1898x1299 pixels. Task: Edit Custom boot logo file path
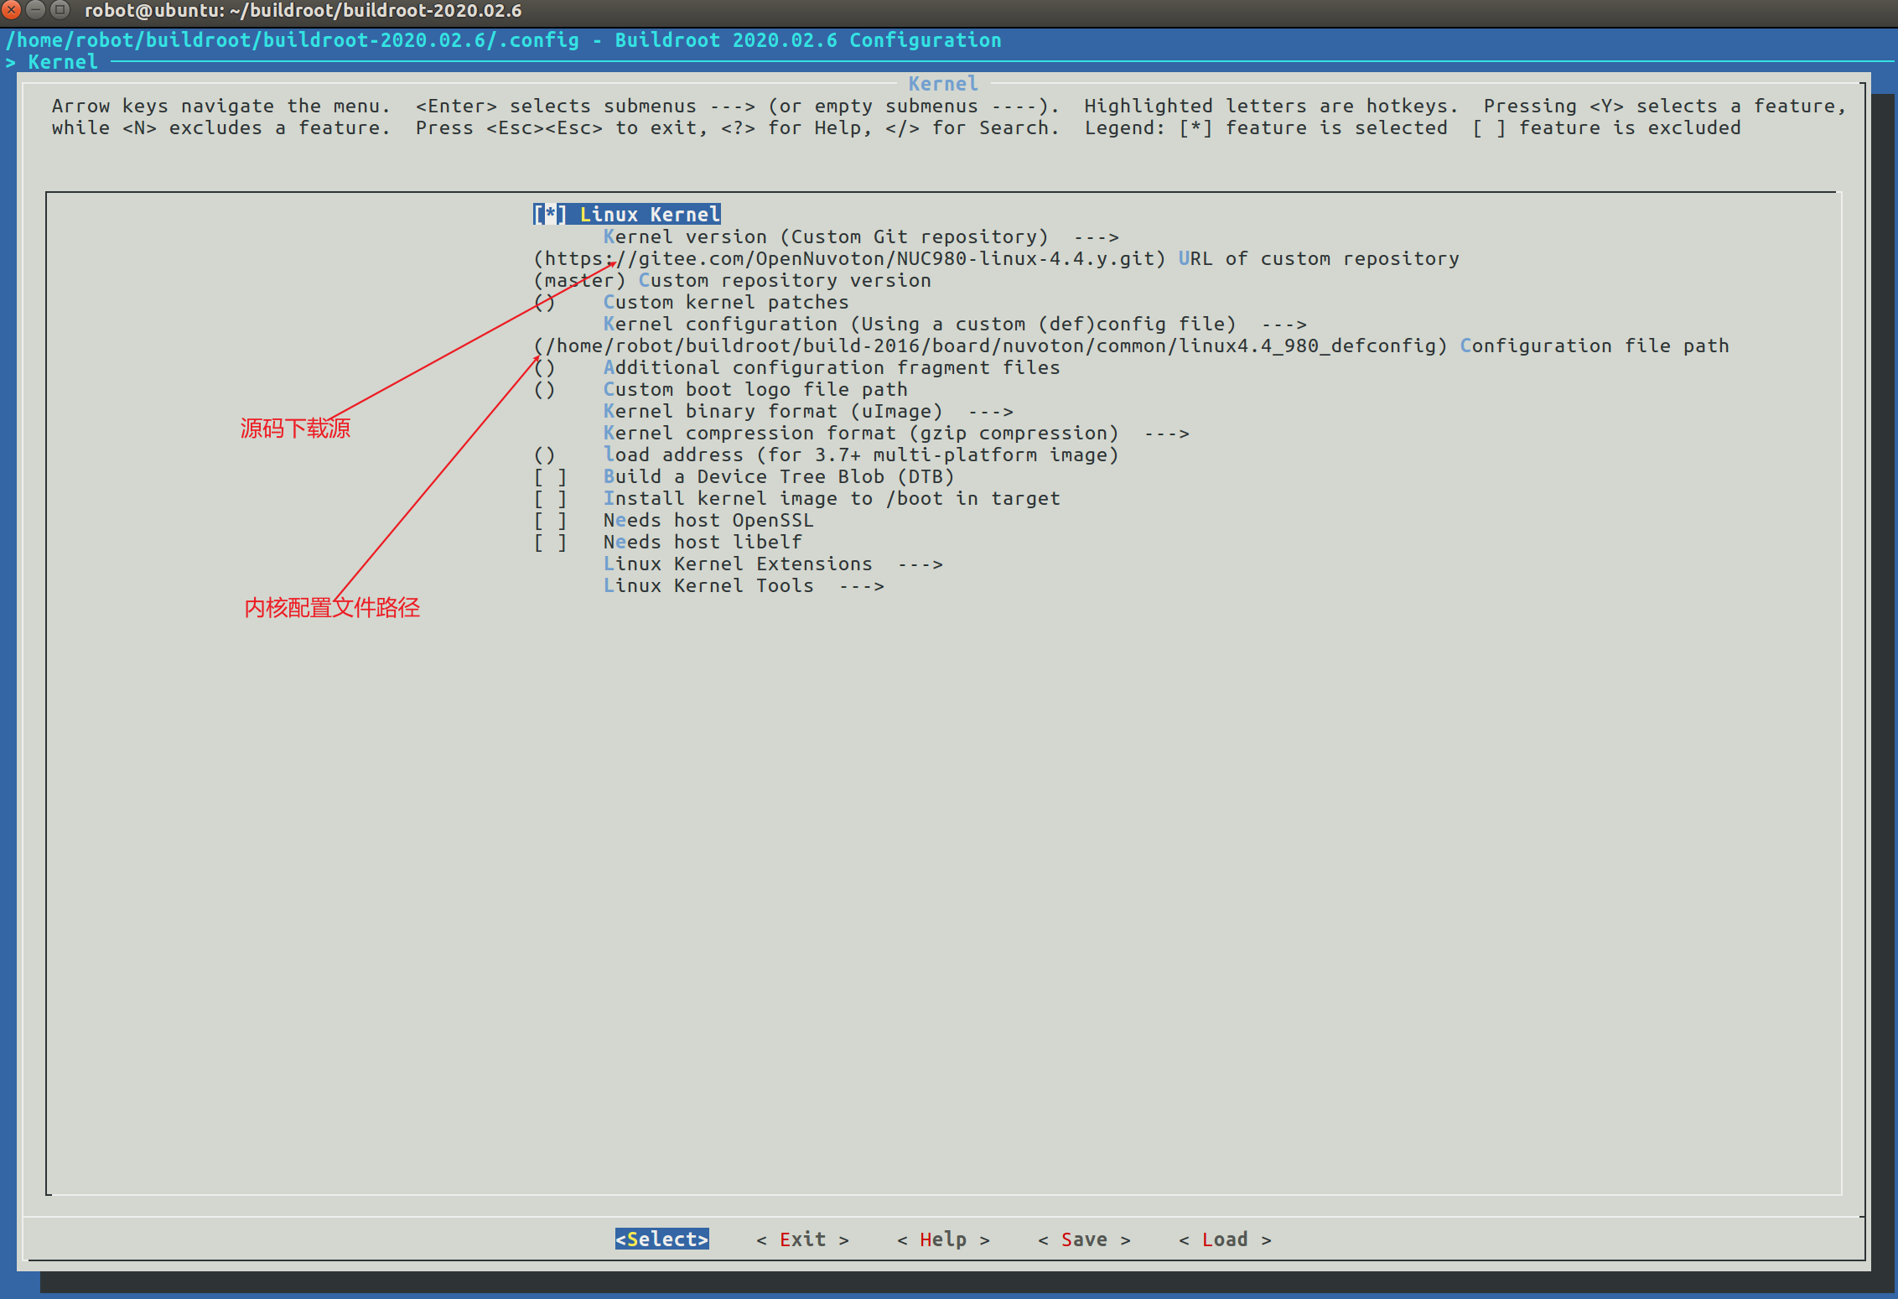click(720, 390)
